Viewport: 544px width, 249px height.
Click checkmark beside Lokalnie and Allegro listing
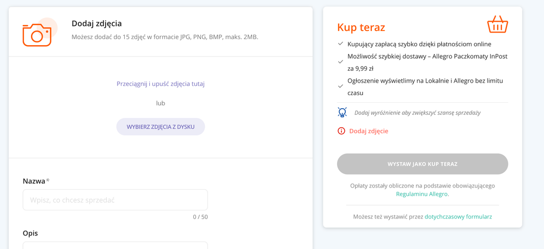(340, 86)
